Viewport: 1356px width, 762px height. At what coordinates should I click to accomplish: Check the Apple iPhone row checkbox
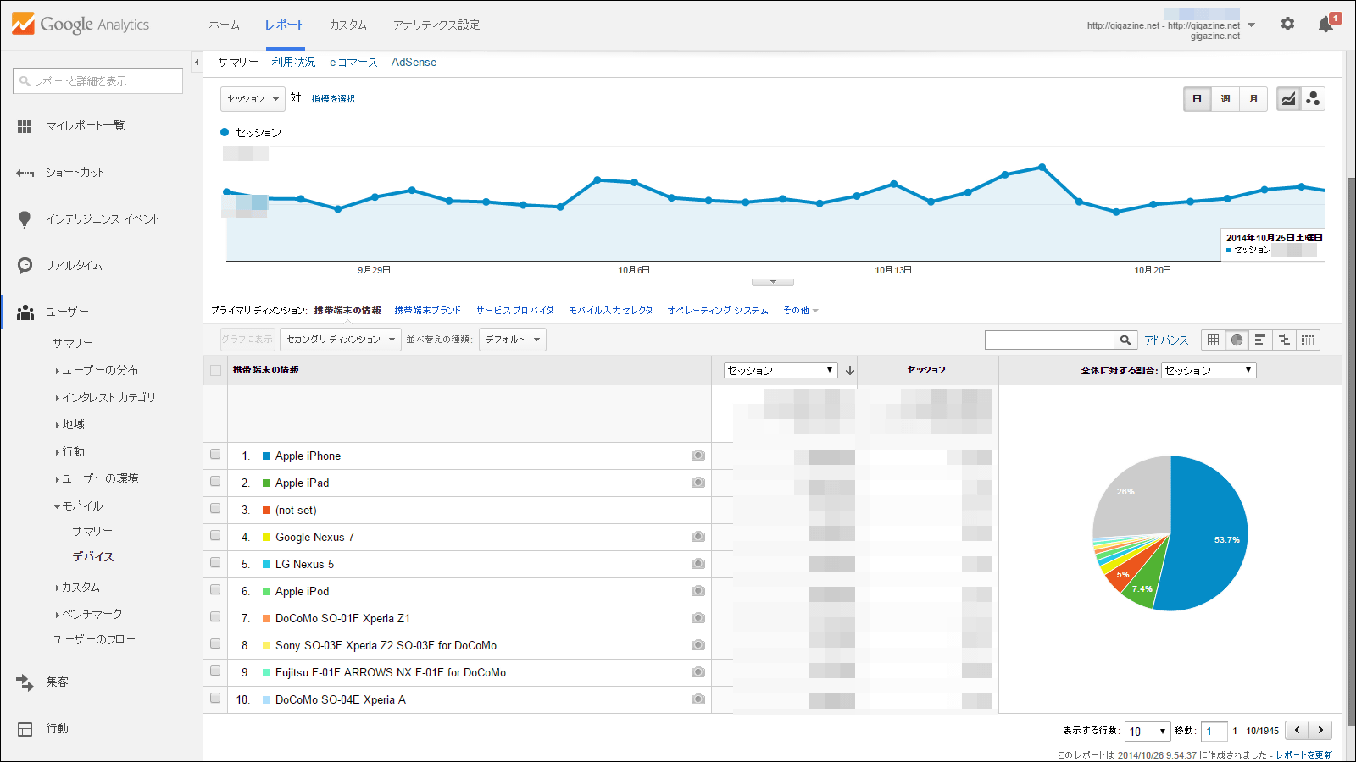(x=215, y=455)
